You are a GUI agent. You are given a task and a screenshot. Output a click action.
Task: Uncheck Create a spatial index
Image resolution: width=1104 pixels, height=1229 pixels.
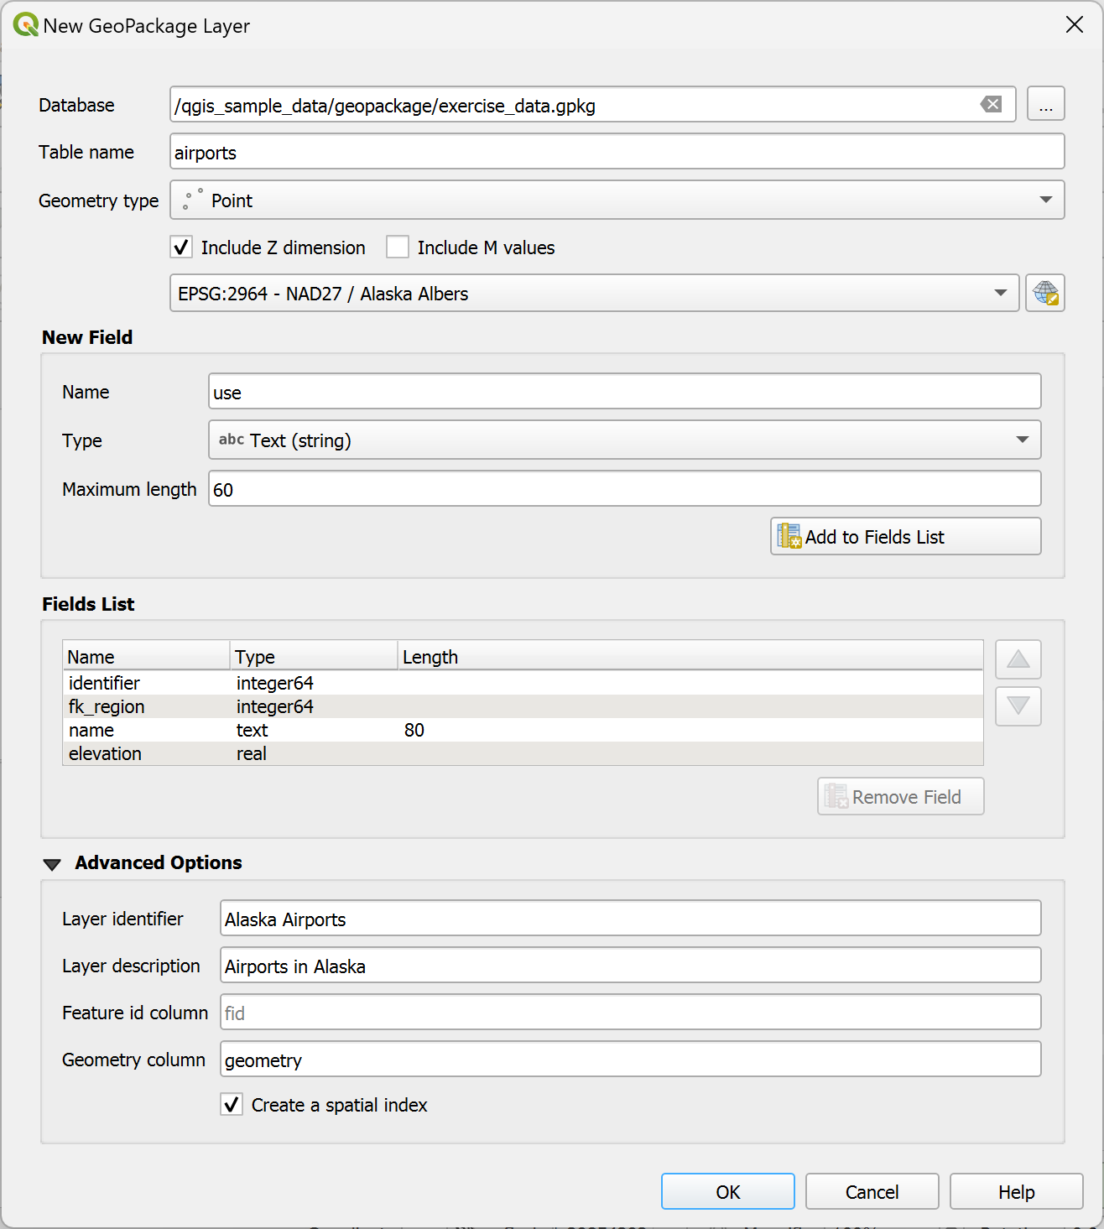[232, 1105]
